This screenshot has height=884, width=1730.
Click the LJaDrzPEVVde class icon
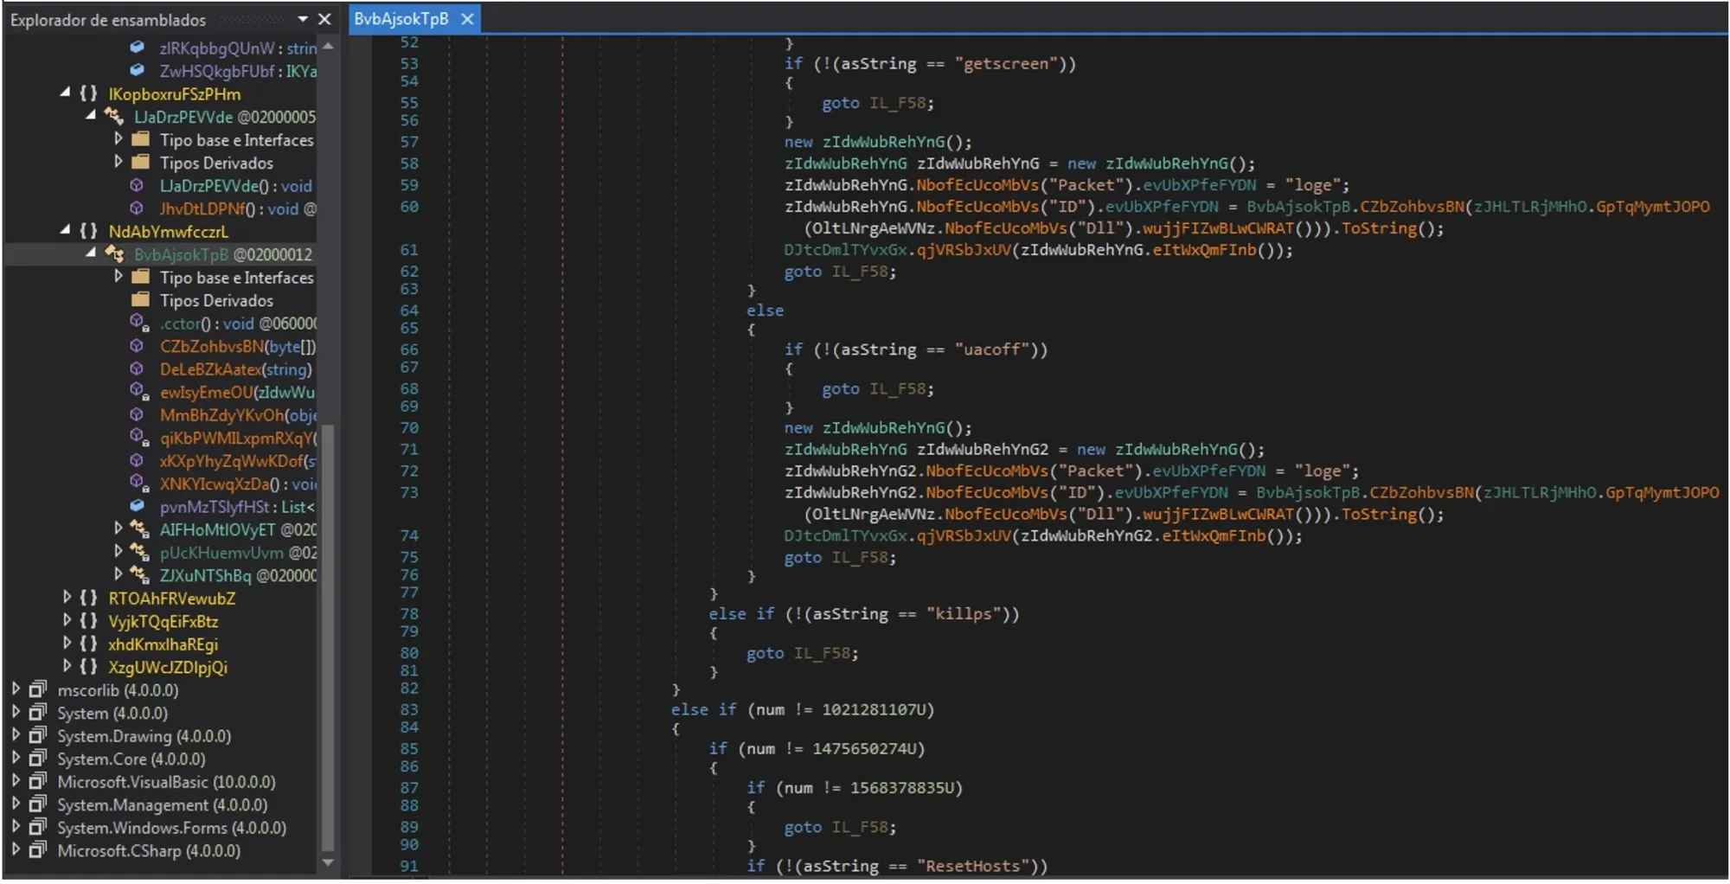coord(114,116)
